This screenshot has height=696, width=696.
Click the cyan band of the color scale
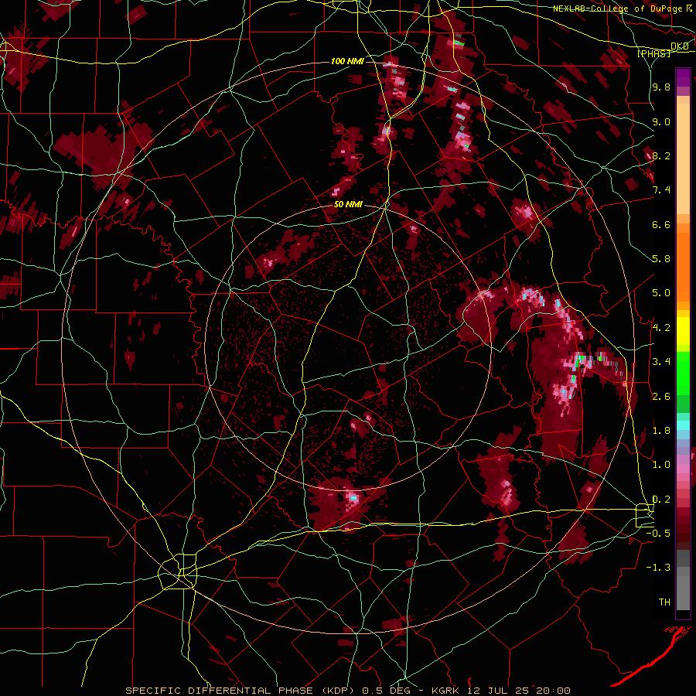tap(683, 425)
